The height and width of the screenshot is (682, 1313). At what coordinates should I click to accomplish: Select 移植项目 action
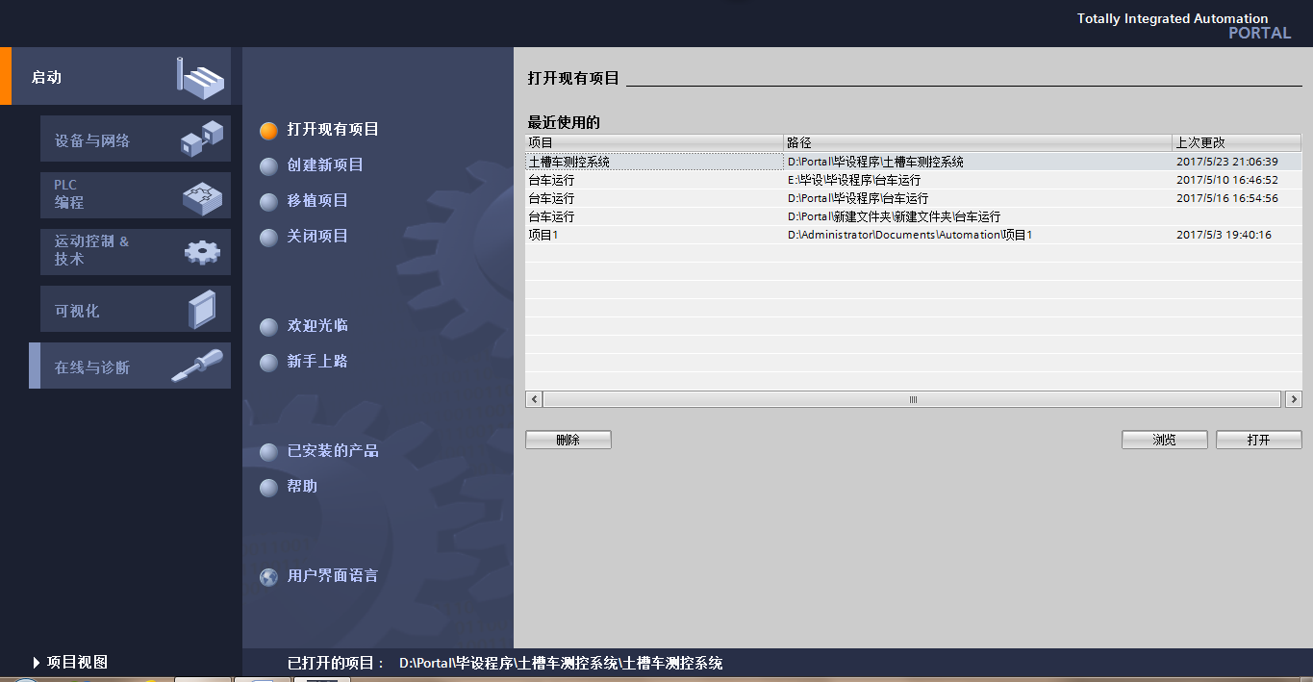click(x=317, y=200)
